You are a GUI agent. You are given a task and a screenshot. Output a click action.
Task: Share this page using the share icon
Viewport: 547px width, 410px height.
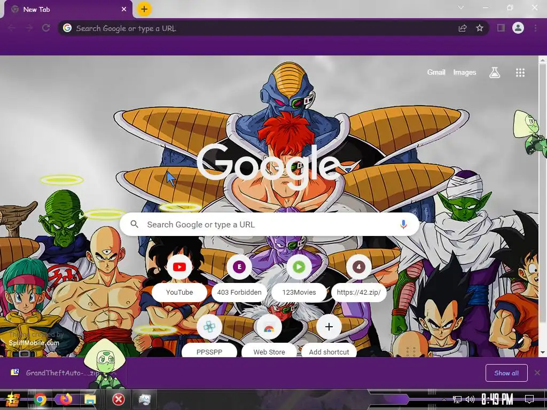point(463,28)
